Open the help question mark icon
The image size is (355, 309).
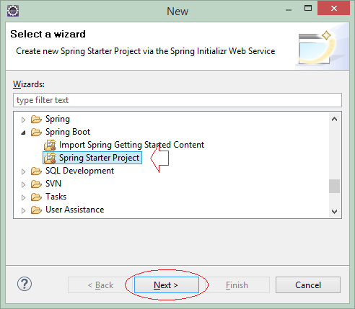click(x=25, y=284)
